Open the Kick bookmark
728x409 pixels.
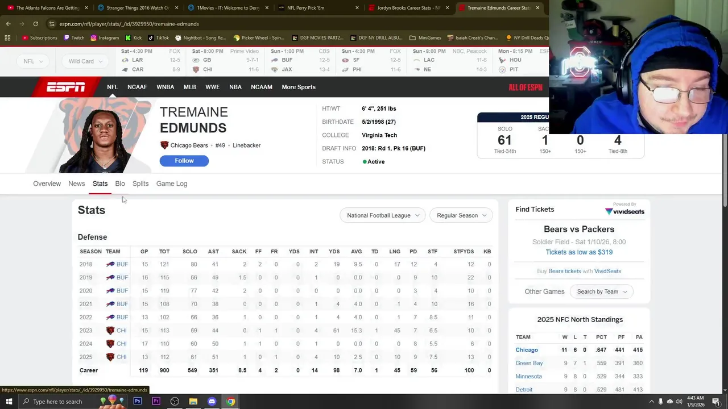pyautogui.click(x=133, y=38)
